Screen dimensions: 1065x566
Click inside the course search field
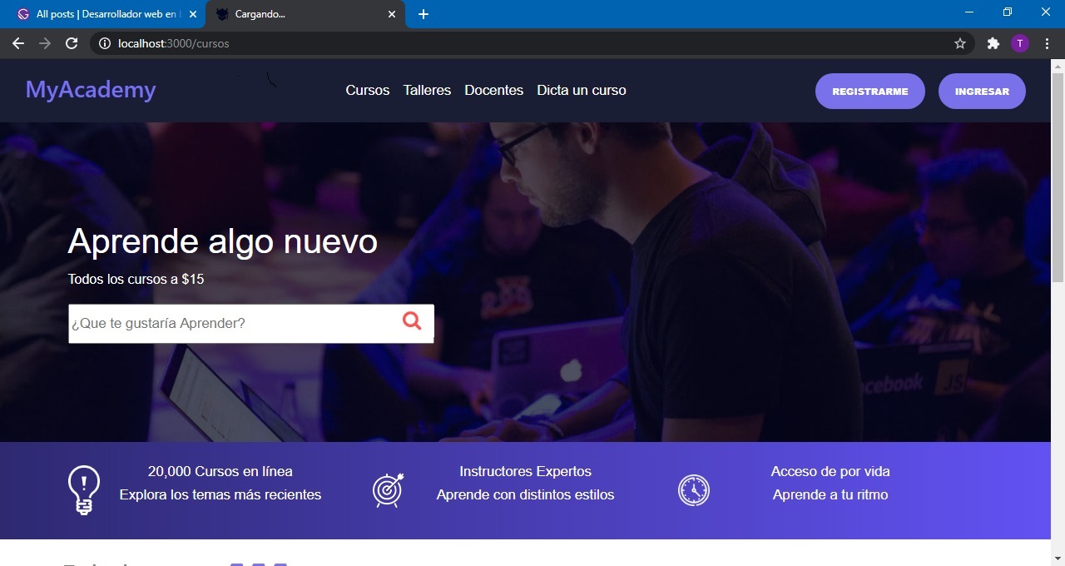[x=225, y=323]
